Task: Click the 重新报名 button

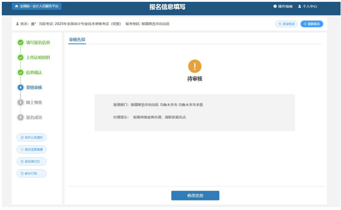Action: 312,24
